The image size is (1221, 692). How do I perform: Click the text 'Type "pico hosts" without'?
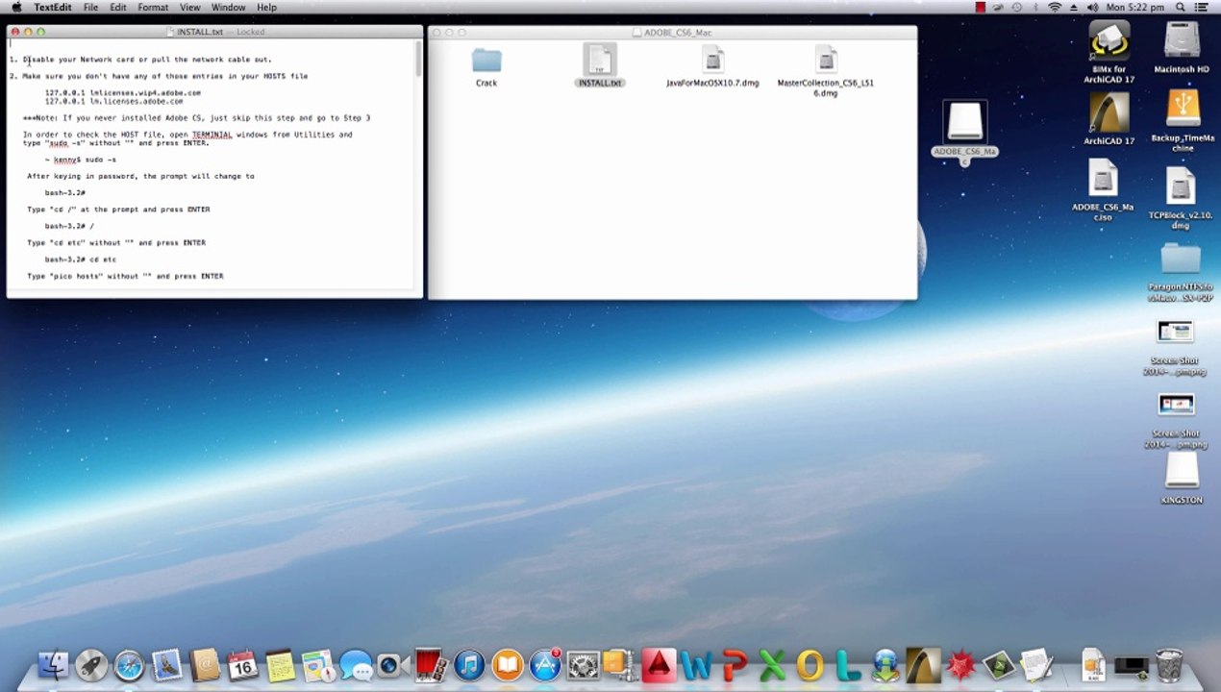point(83,276)
